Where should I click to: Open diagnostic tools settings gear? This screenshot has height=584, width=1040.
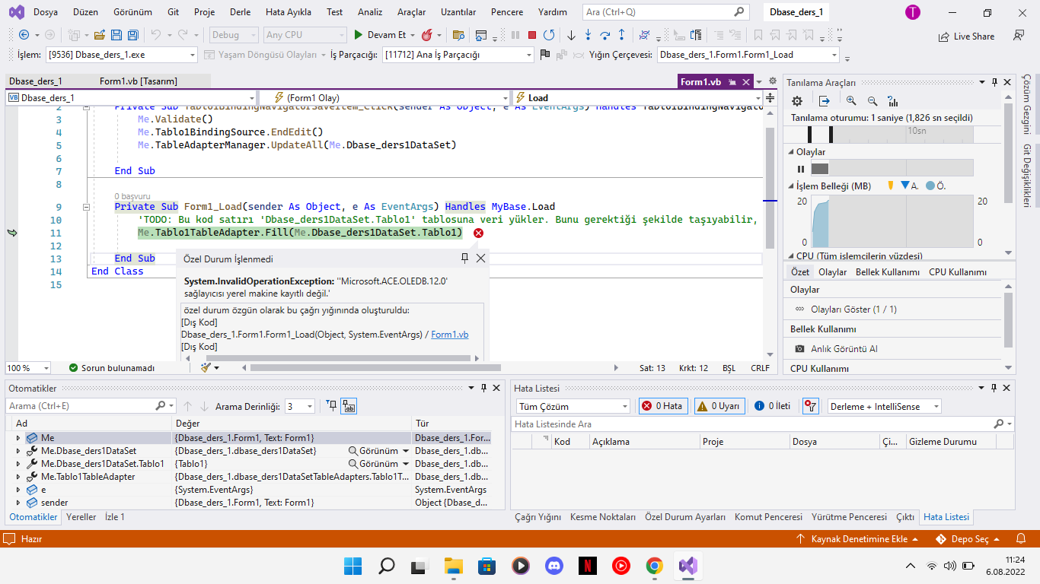(797, 101)
